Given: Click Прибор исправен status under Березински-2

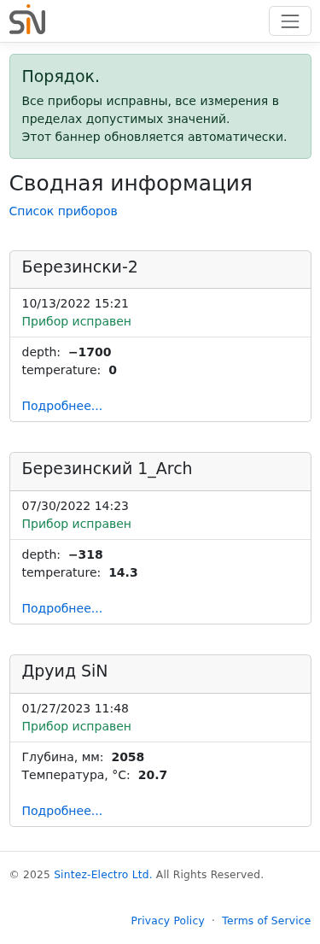Looking at the screenshot, I should 77,321.
